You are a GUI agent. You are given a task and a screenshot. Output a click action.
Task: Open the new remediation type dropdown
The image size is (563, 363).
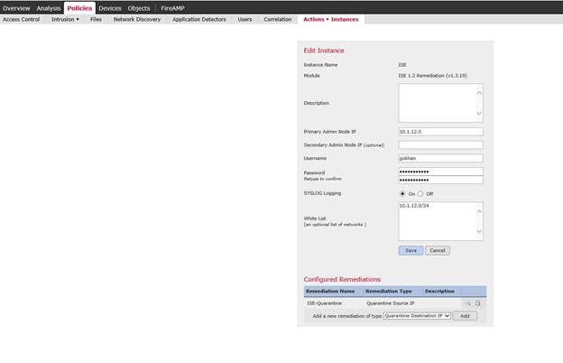pos(417,316)
